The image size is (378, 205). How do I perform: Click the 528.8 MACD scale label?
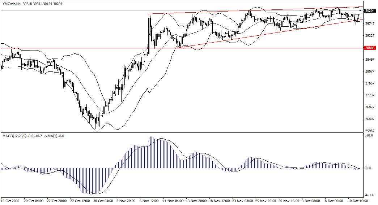tap(369, 136)
